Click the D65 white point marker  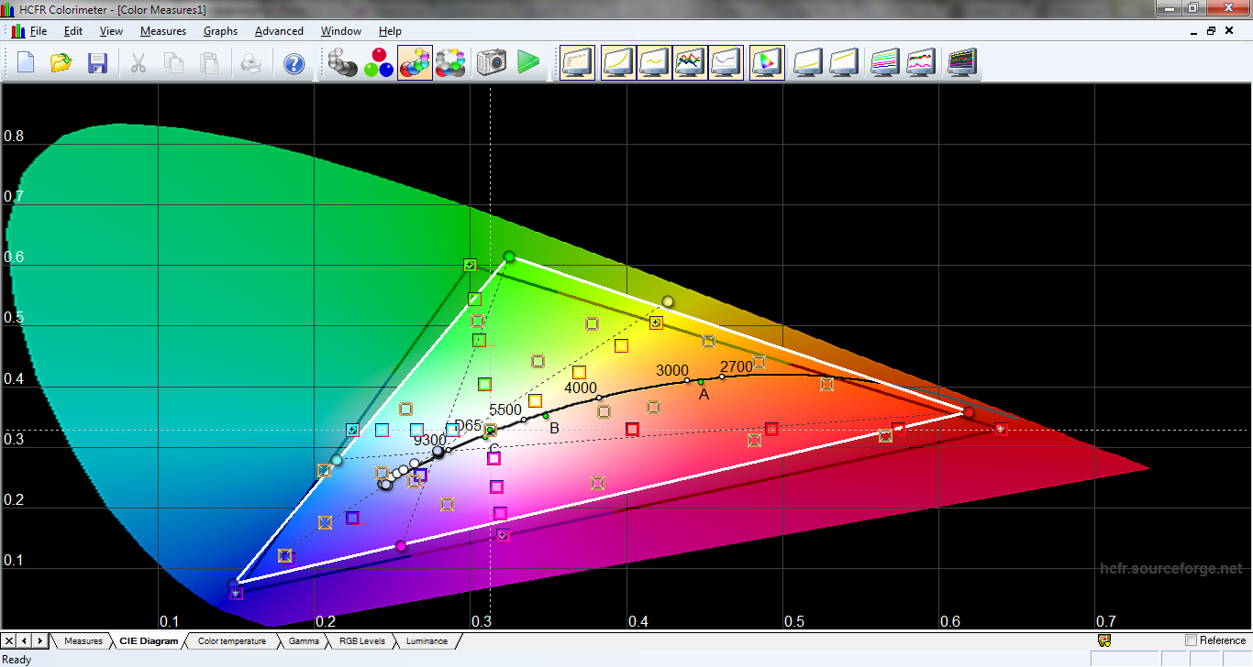tap(490, 429)
